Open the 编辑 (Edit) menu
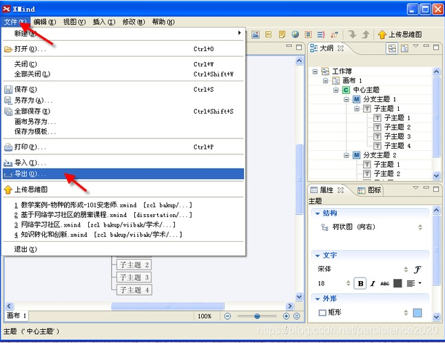445x343 pixels. tap(45, 22)
